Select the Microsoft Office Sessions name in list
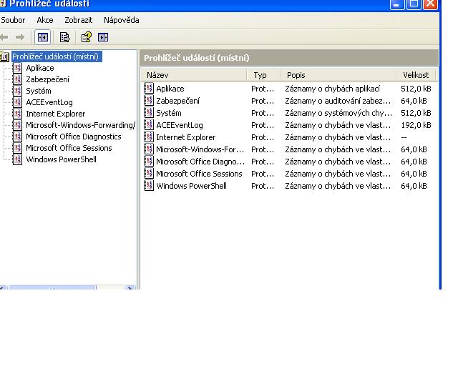This screenshot has height=366, width=458. [199, 174]
